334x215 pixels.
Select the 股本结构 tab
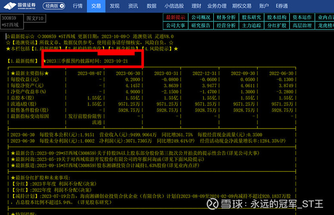pos(277,17)
